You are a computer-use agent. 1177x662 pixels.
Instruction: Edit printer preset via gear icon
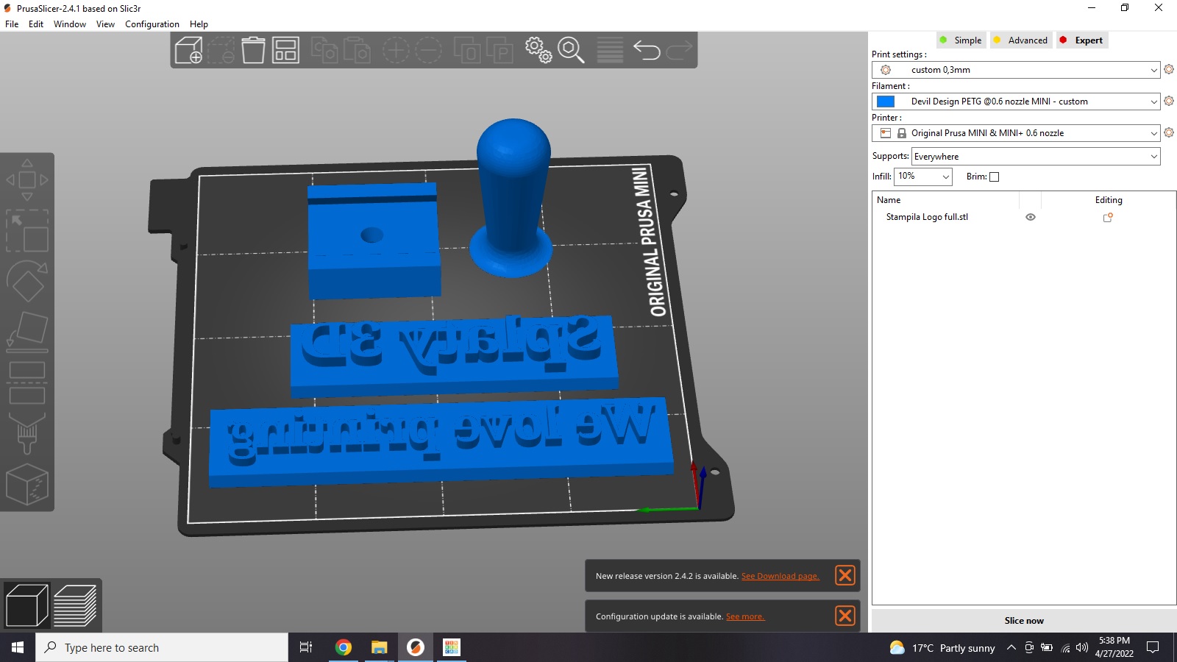pos(1169,132)
